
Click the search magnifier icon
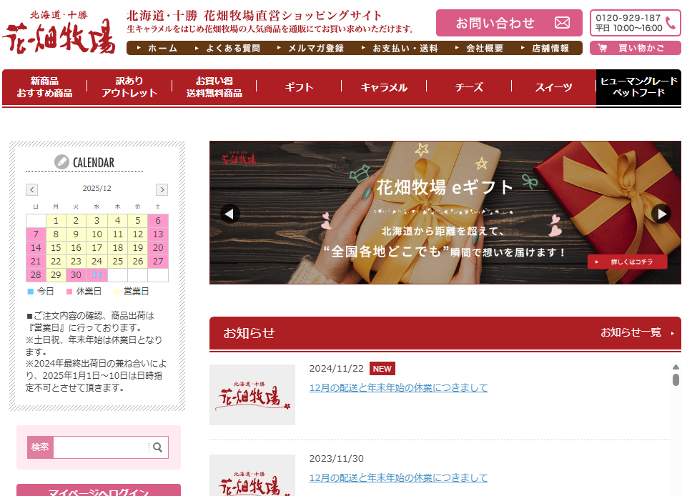158,447
